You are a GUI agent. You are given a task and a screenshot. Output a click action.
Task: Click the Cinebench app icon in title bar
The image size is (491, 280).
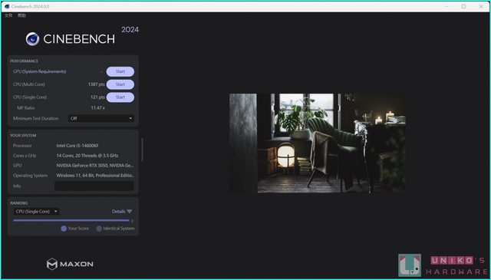pos(7,6)
